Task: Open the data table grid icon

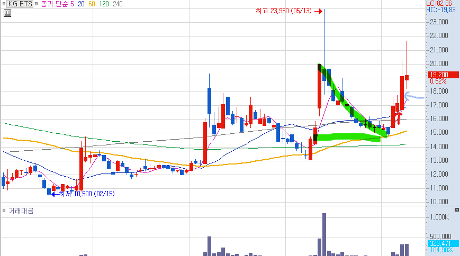Action: (x=7, y=13)
